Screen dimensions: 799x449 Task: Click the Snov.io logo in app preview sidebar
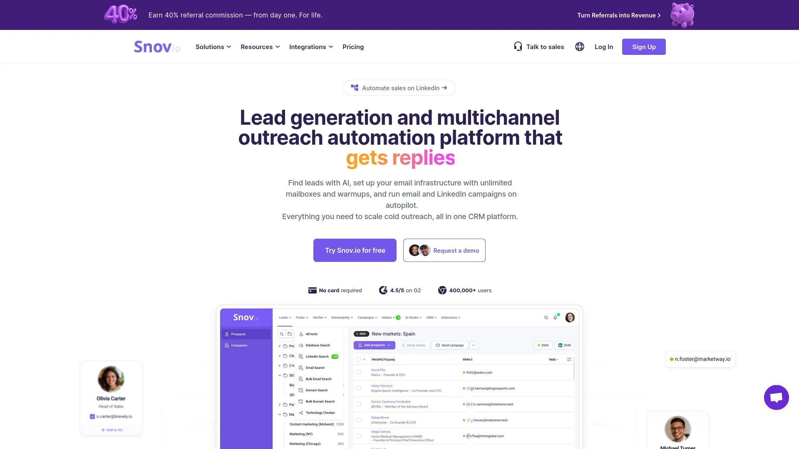click(x=246, y=318)
